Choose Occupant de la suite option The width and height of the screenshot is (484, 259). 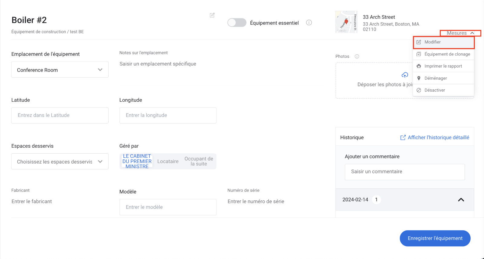(199, 161)
